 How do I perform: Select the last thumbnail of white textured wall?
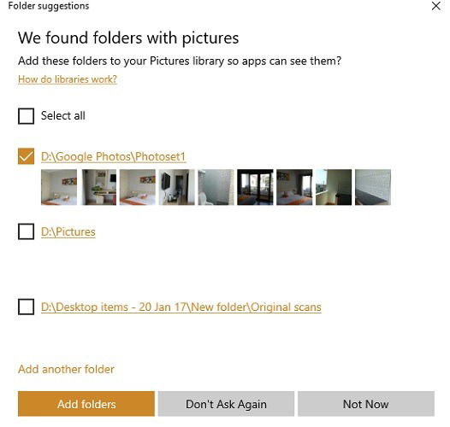coord(373,187)
